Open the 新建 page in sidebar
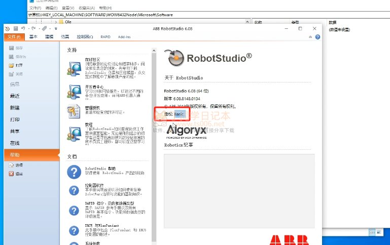This screenshot has height=245, width=390. (x=15, y=108)
